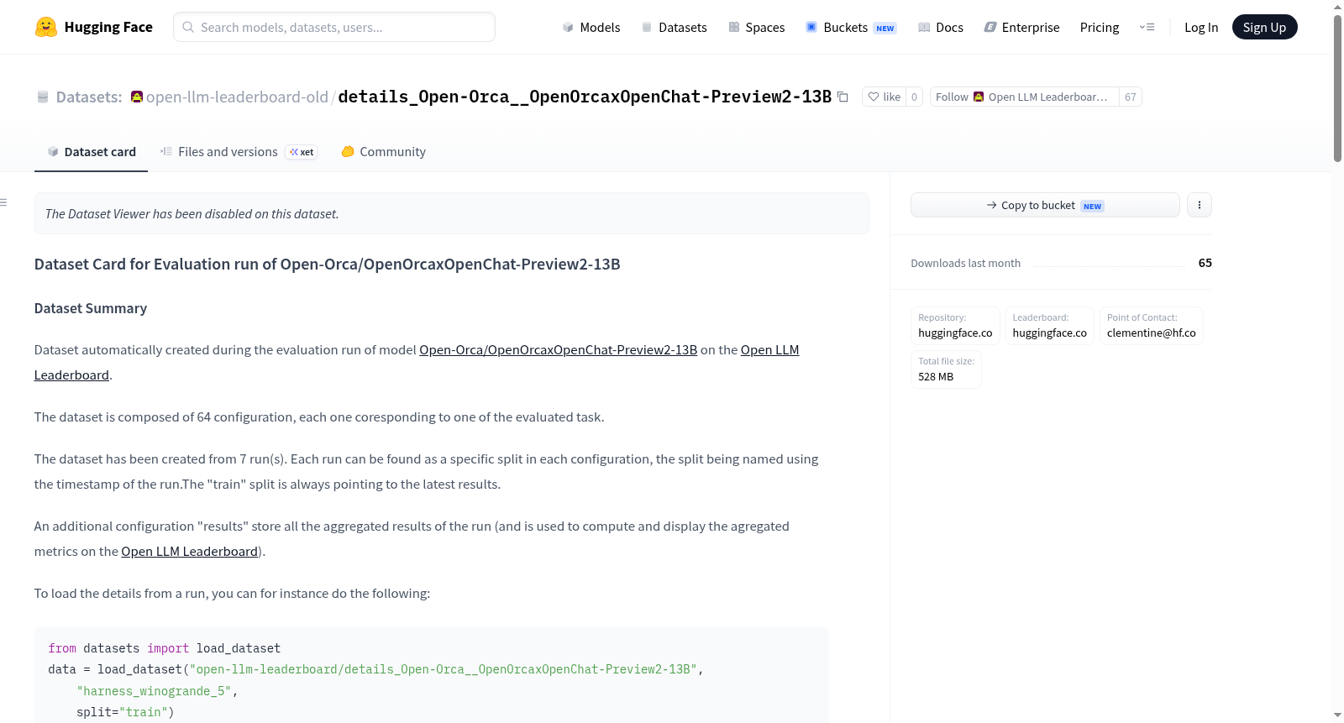Click the open-llm-leaderboard-old organization avatar icon

[x=137, y=97]
